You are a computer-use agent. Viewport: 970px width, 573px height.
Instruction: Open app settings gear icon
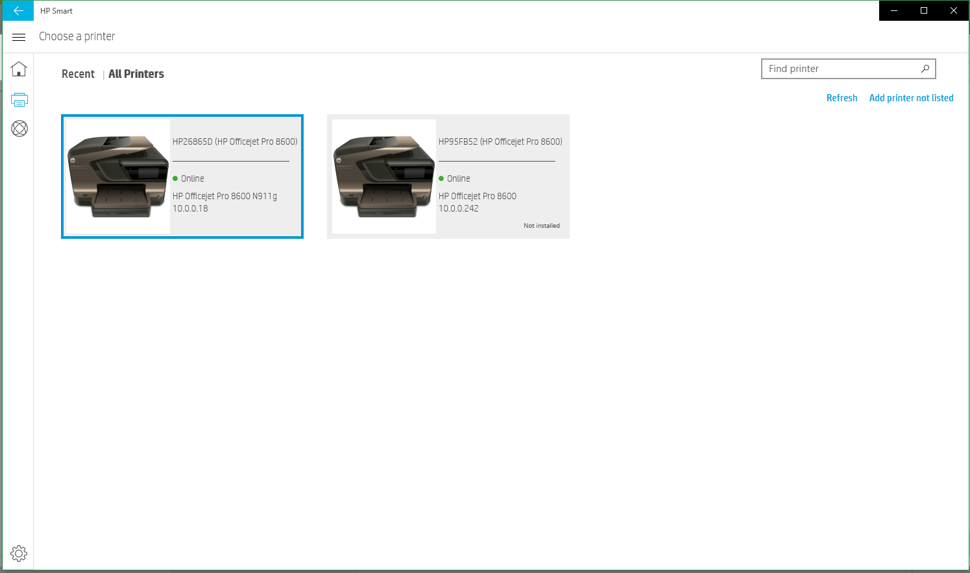(19, 554)
